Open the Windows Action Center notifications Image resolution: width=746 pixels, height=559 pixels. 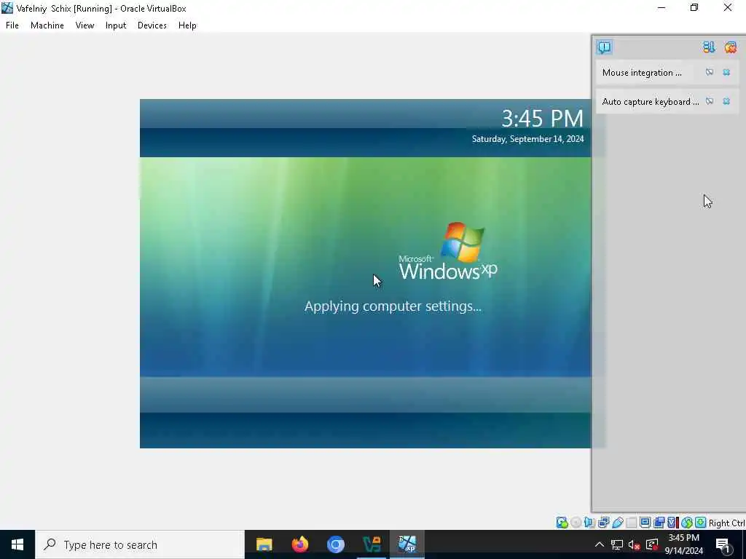click(723, 544)
